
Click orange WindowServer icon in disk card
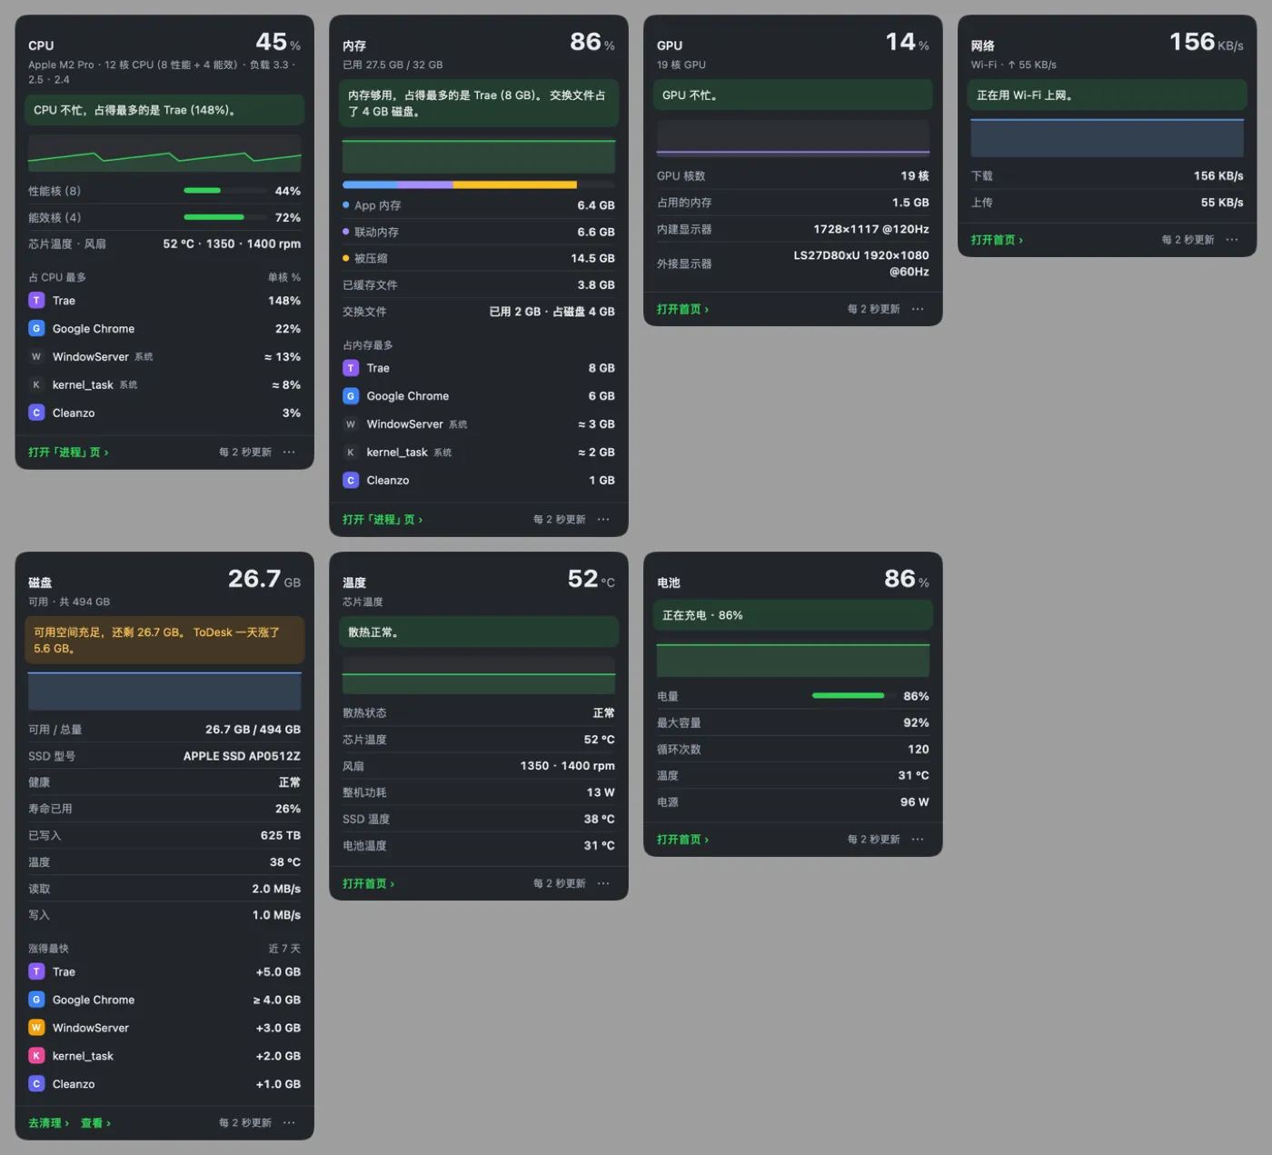click(36, 1028)
